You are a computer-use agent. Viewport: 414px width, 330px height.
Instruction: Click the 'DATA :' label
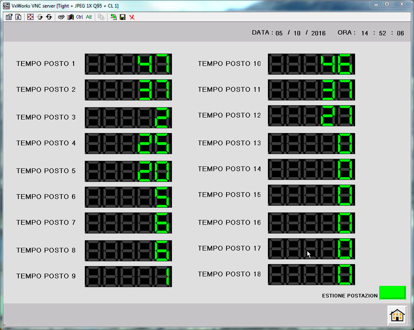pyautogui.click(x=262, y=33)
